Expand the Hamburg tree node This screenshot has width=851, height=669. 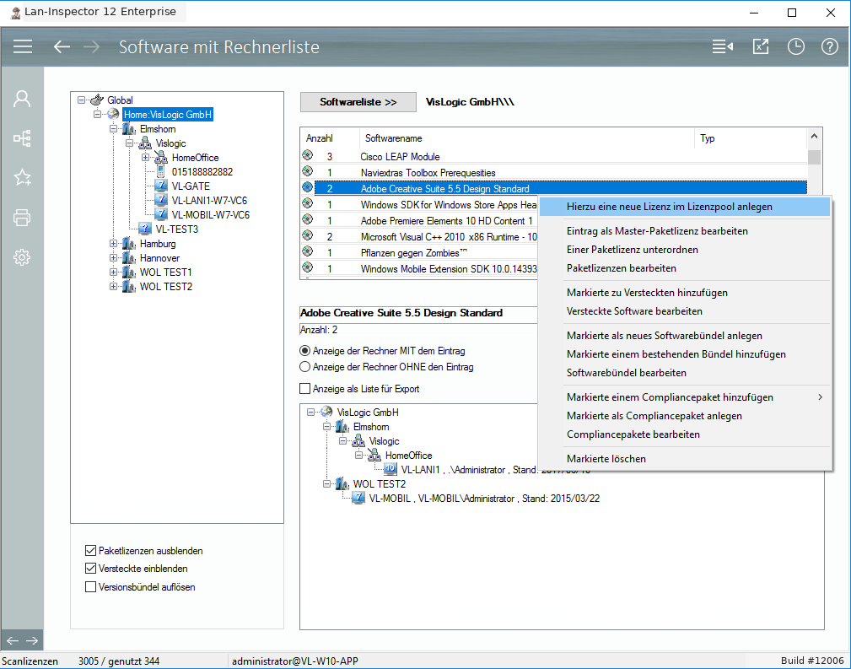(x=113, y=243)
